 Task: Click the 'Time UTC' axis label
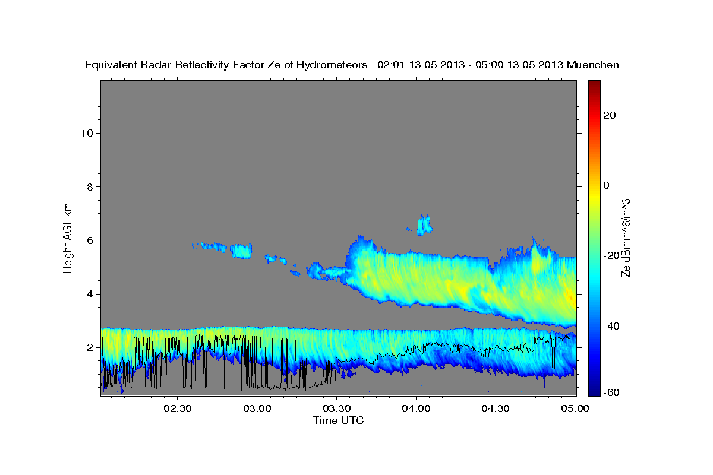tap(338, 420)
